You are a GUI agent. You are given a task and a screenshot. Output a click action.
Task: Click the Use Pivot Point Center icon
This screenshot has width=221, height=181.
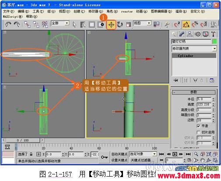[156, 24]
